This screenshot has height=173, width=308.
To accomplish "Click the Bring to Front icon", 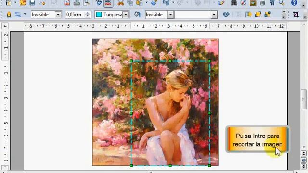I will click(258, 14).
